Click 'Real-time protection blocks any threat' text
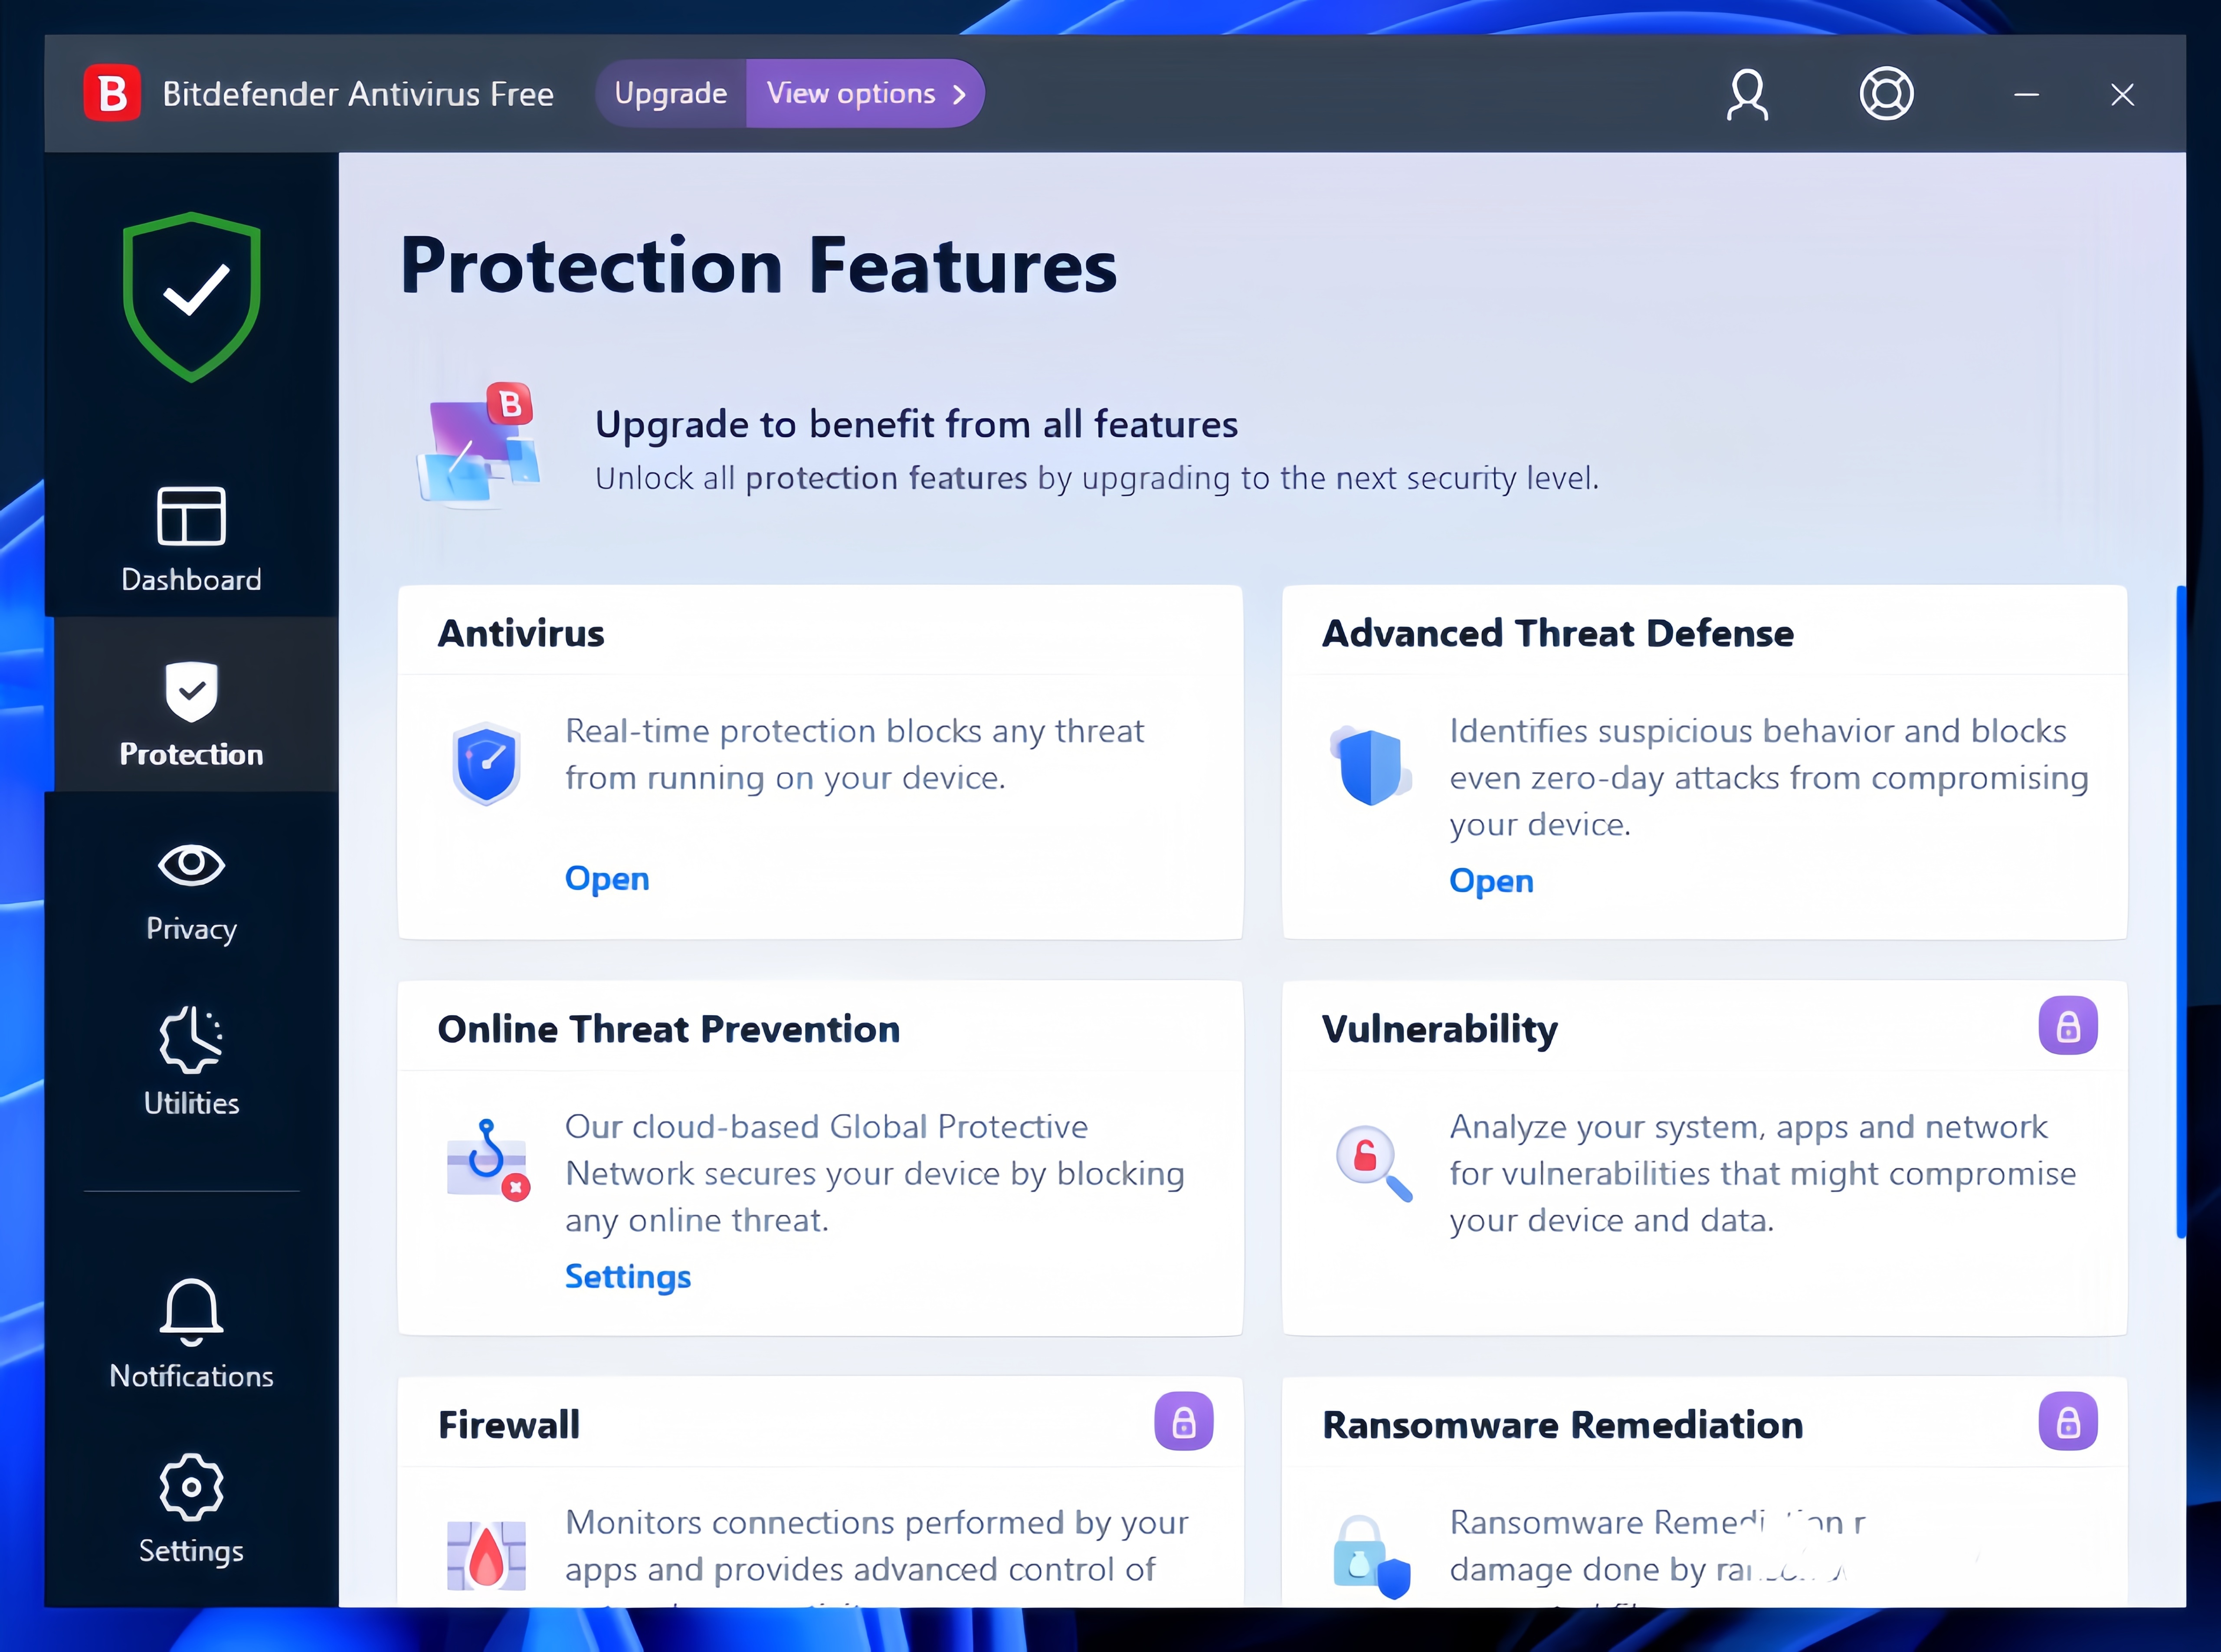Image resolution: width=2221 pixels, height=1652 pixels. [x=854, y=731]
